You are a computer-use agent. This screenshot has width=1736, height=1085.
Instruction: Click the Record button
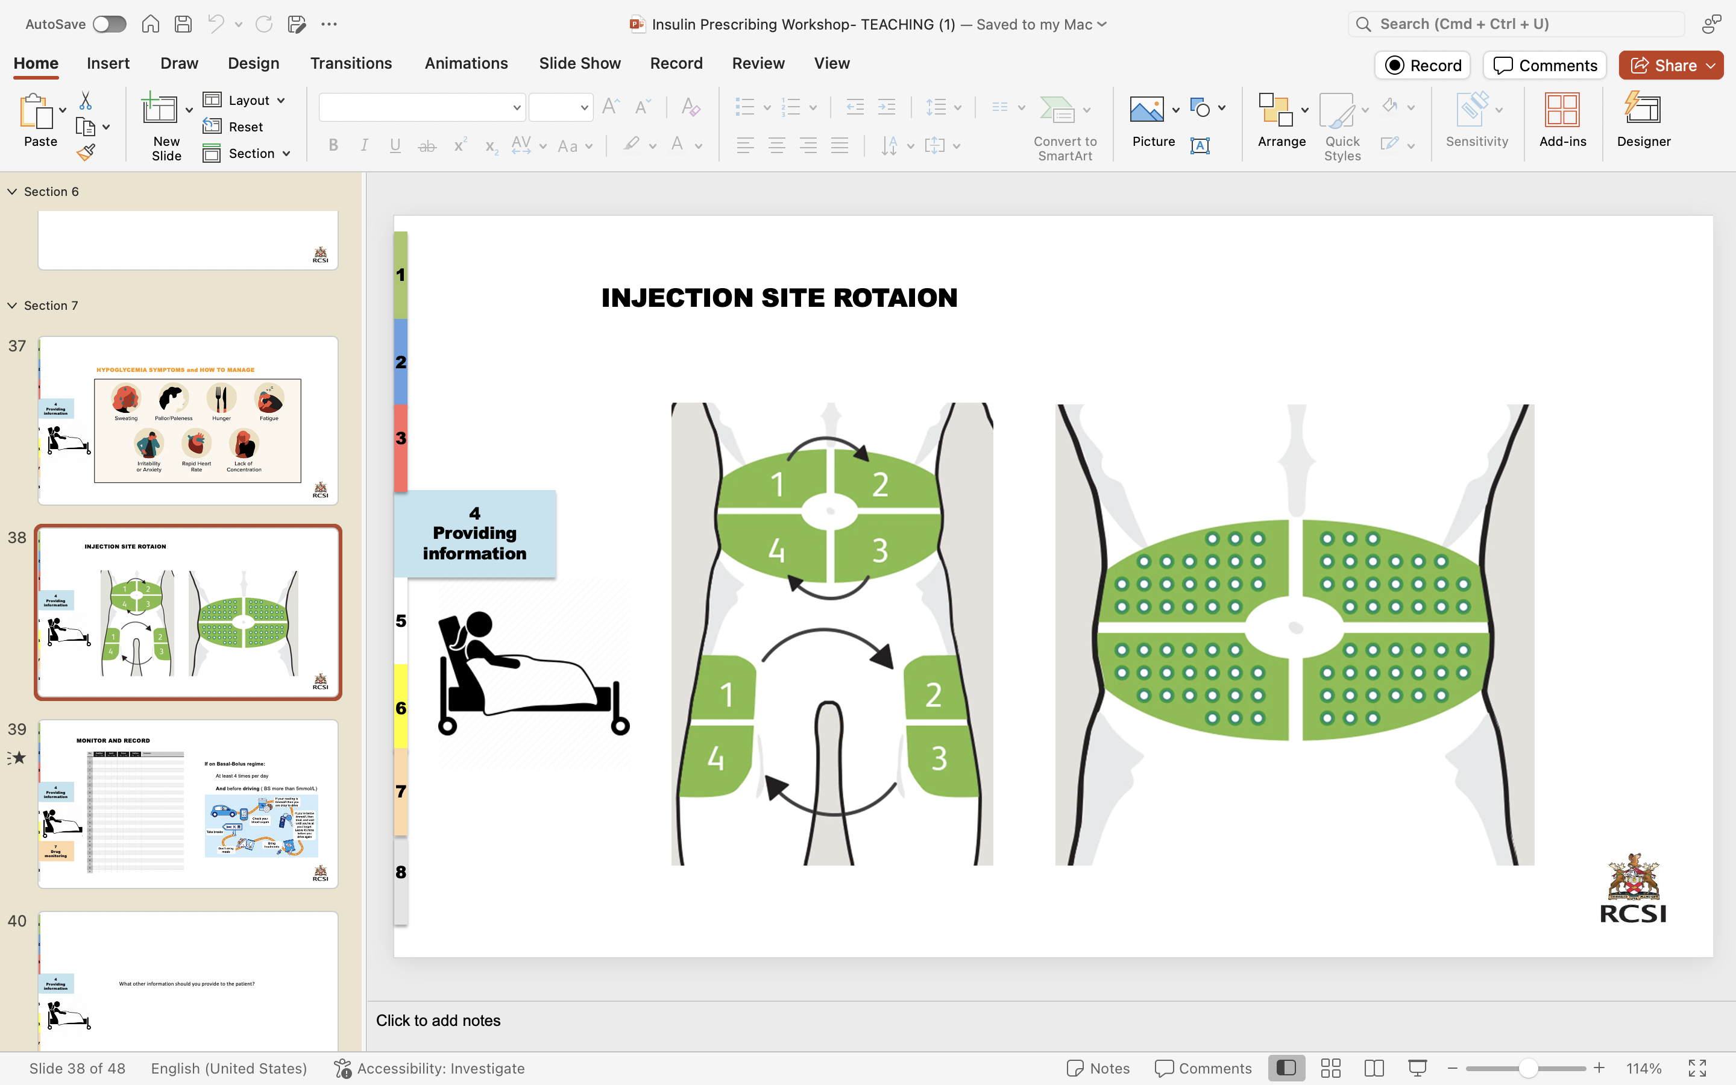(x=1423, y=65)
